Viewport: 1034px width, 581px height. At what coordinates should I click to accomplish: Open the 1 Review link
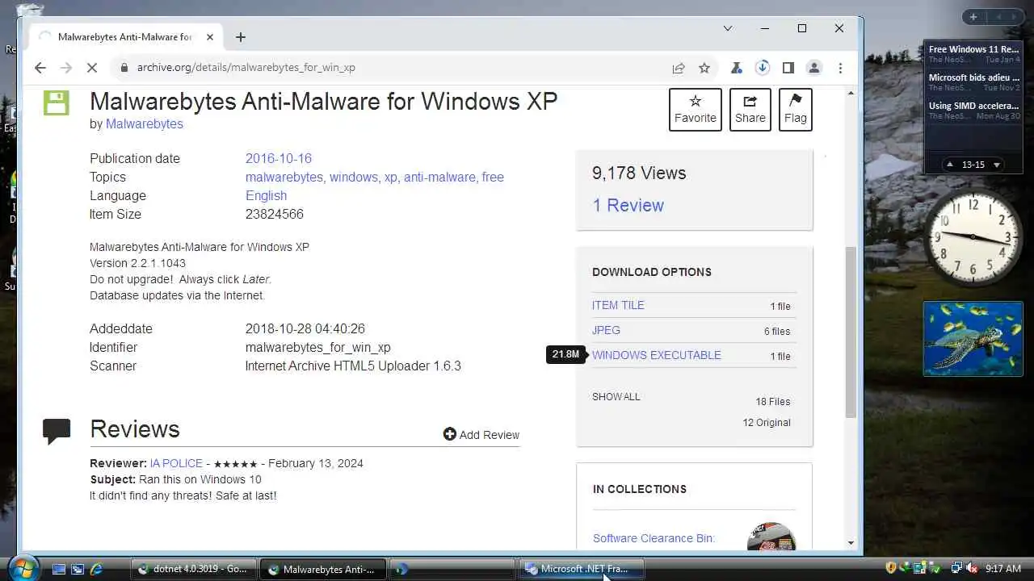click(628, 205)
